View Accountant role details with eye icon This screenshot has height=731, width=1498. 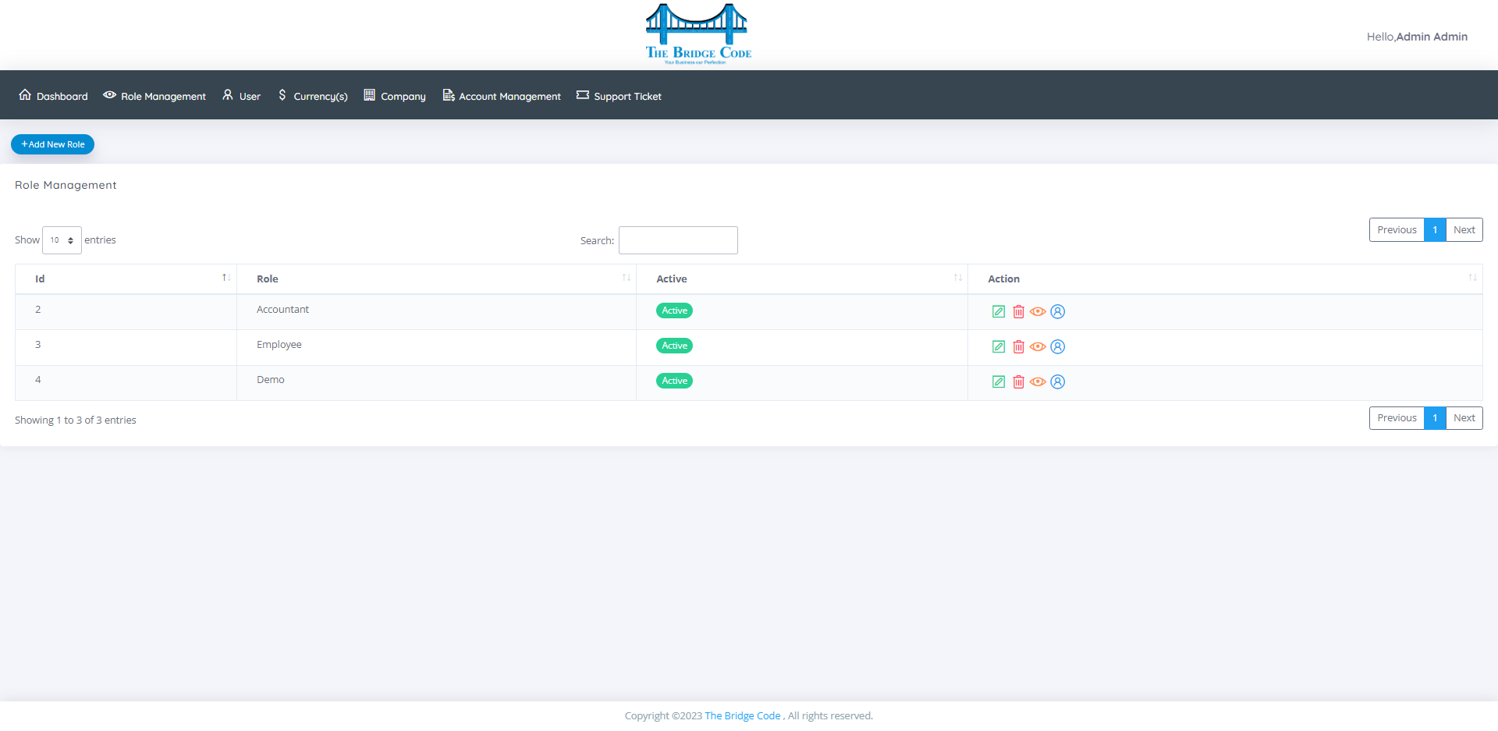click(x=1038, y=311)
